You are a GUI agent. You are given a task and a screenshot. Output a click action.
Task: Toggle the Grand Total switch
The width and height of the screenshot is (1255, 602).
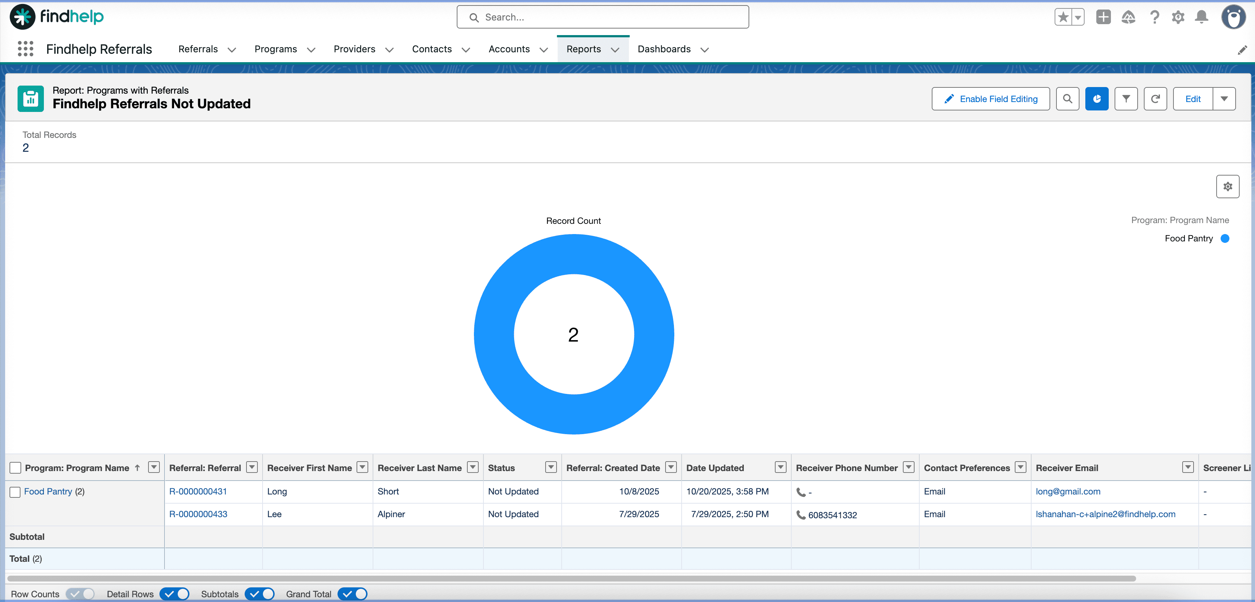point(352,594)
